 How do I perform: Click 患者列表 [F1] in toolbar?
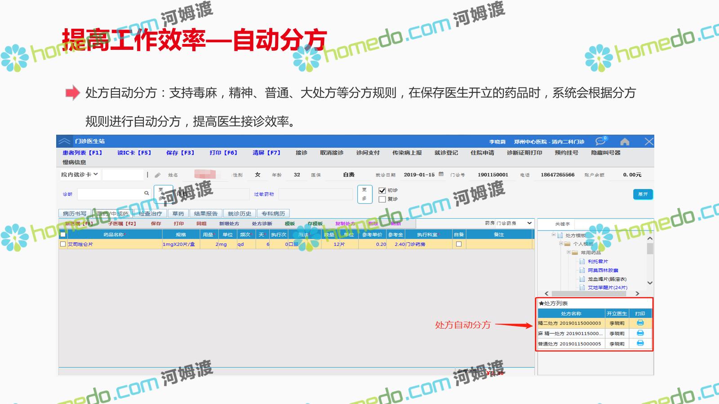point(82,153)
